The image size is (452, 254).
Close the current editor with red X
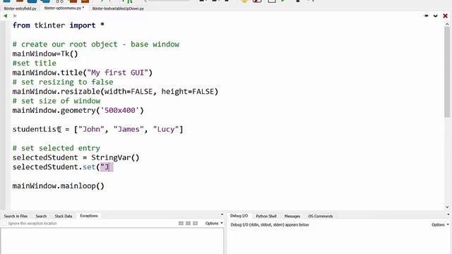click(x=445, y=16)
